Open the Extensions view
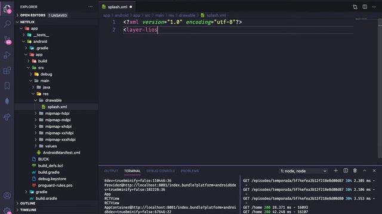Image resolution: width=382 pixels, height=214 pixels. [7, 71]
